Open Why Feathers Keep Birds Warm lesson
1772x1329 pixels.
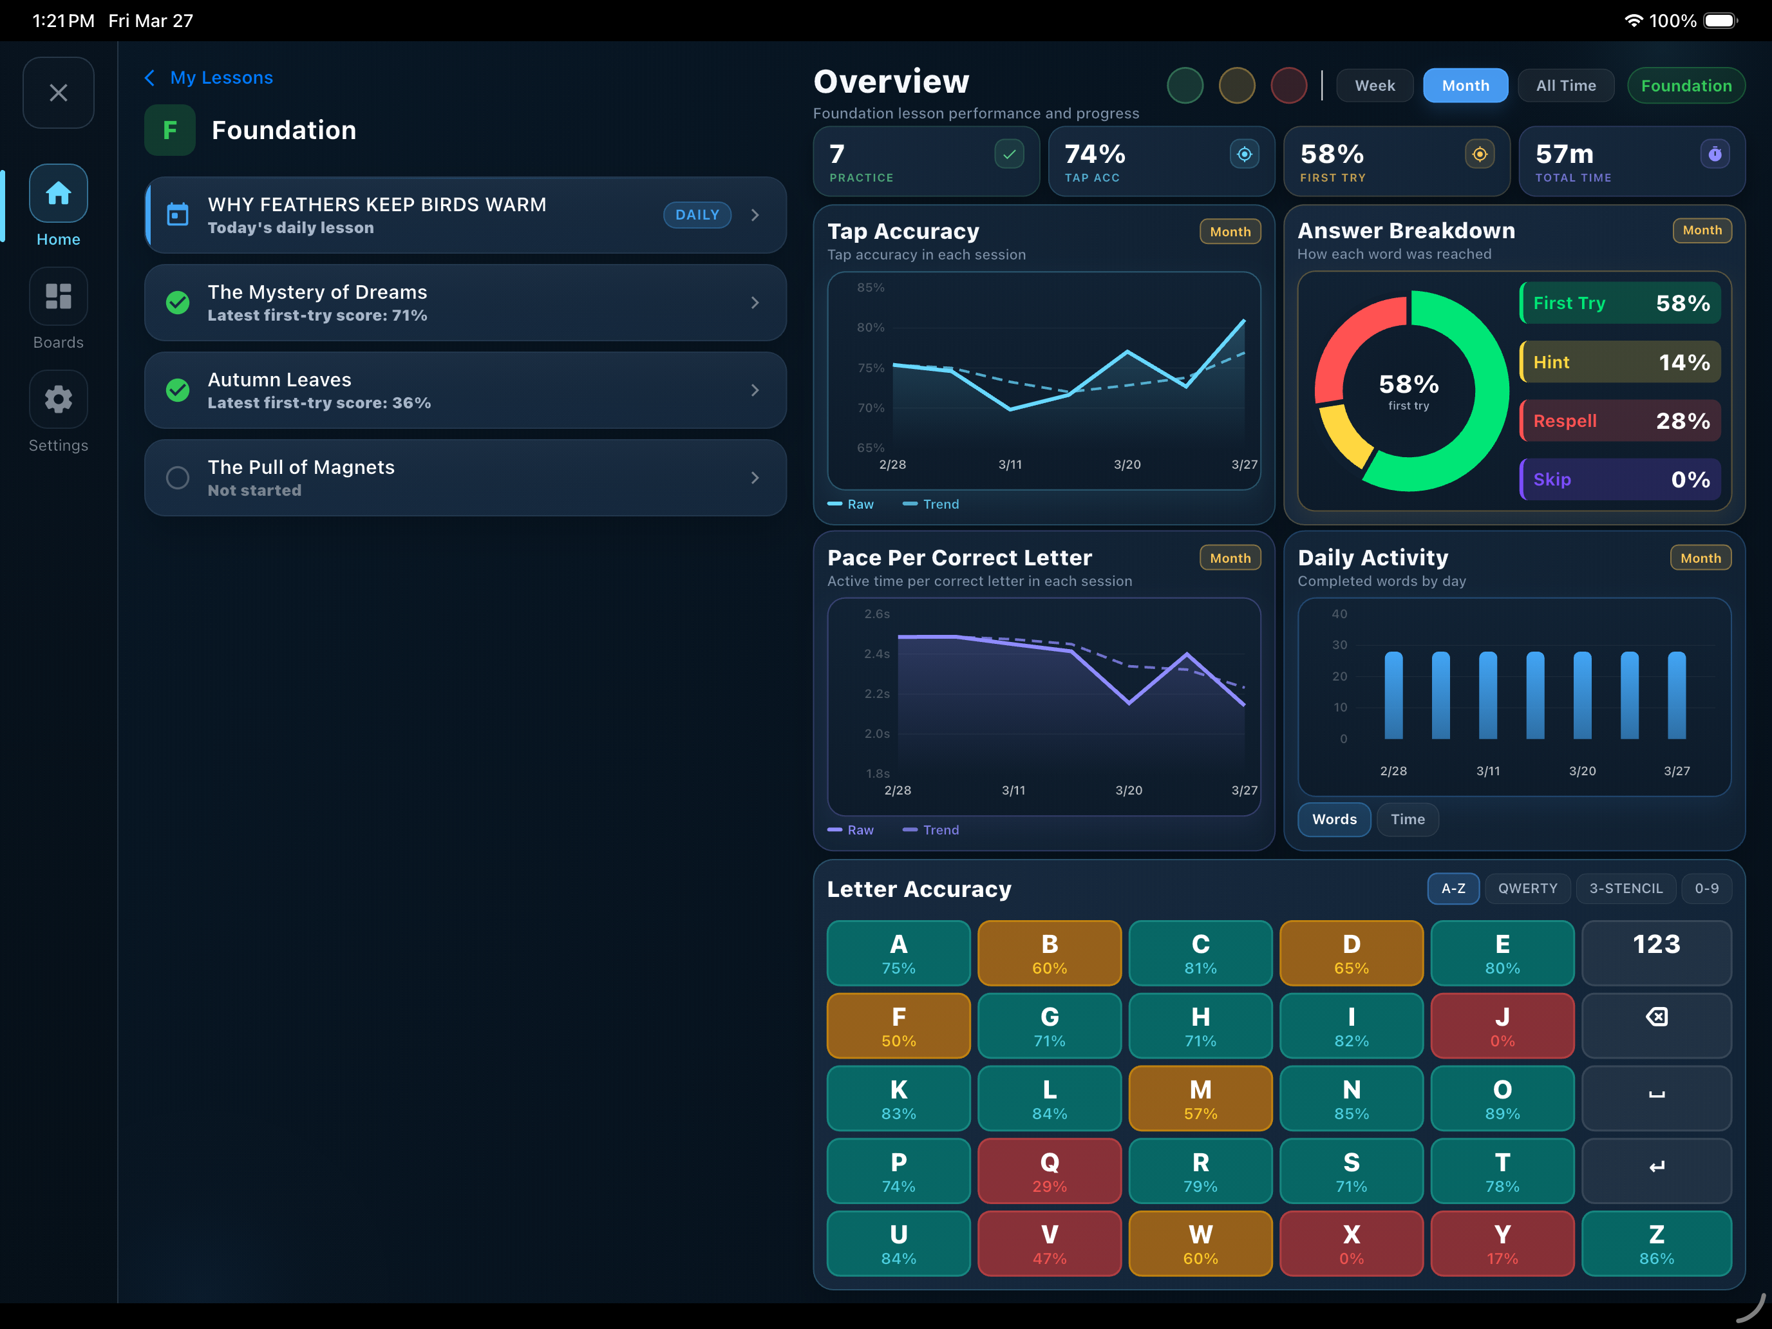pyautogui.click(x=466, y=214)
